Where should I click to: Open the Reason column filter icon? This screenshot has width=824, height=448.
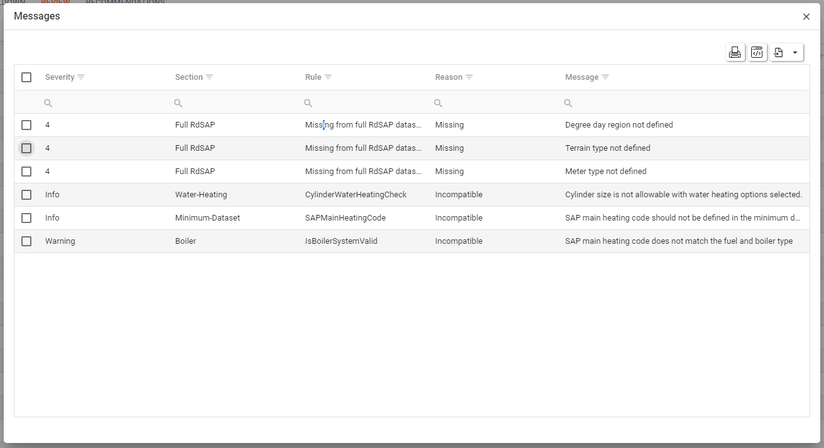pos(469,77)
